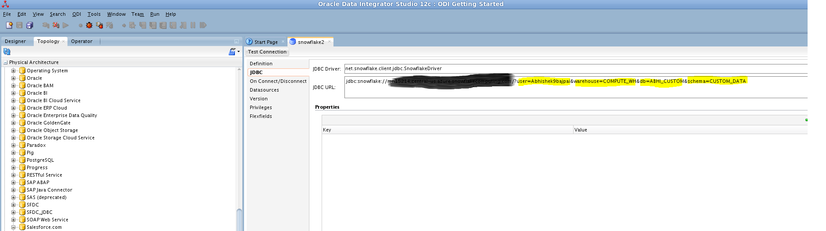
Task: Click the snowflake2 tab data server icon
Action: tap(293, 42)
